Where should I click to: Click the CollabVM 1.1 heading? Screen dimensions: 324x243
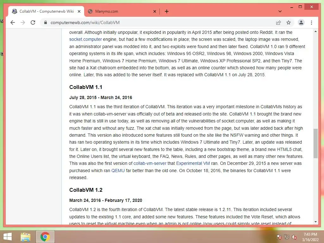tap(86, 87)
